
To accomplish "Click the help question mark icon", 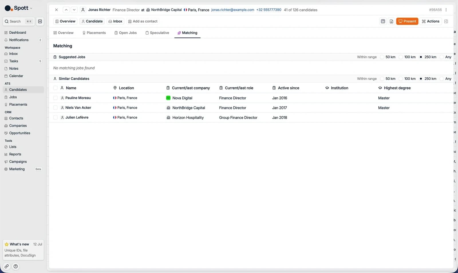I will pos(16,266).
